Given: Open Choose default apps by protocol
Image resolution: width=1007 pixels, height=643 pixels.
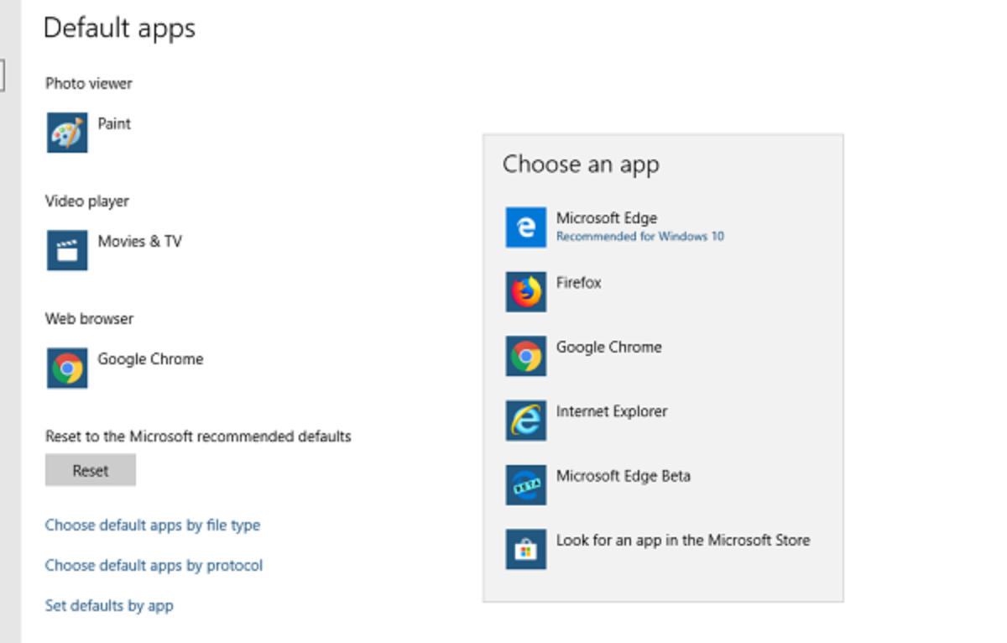Looking at the screenshot, I should [x=154, y=566].
